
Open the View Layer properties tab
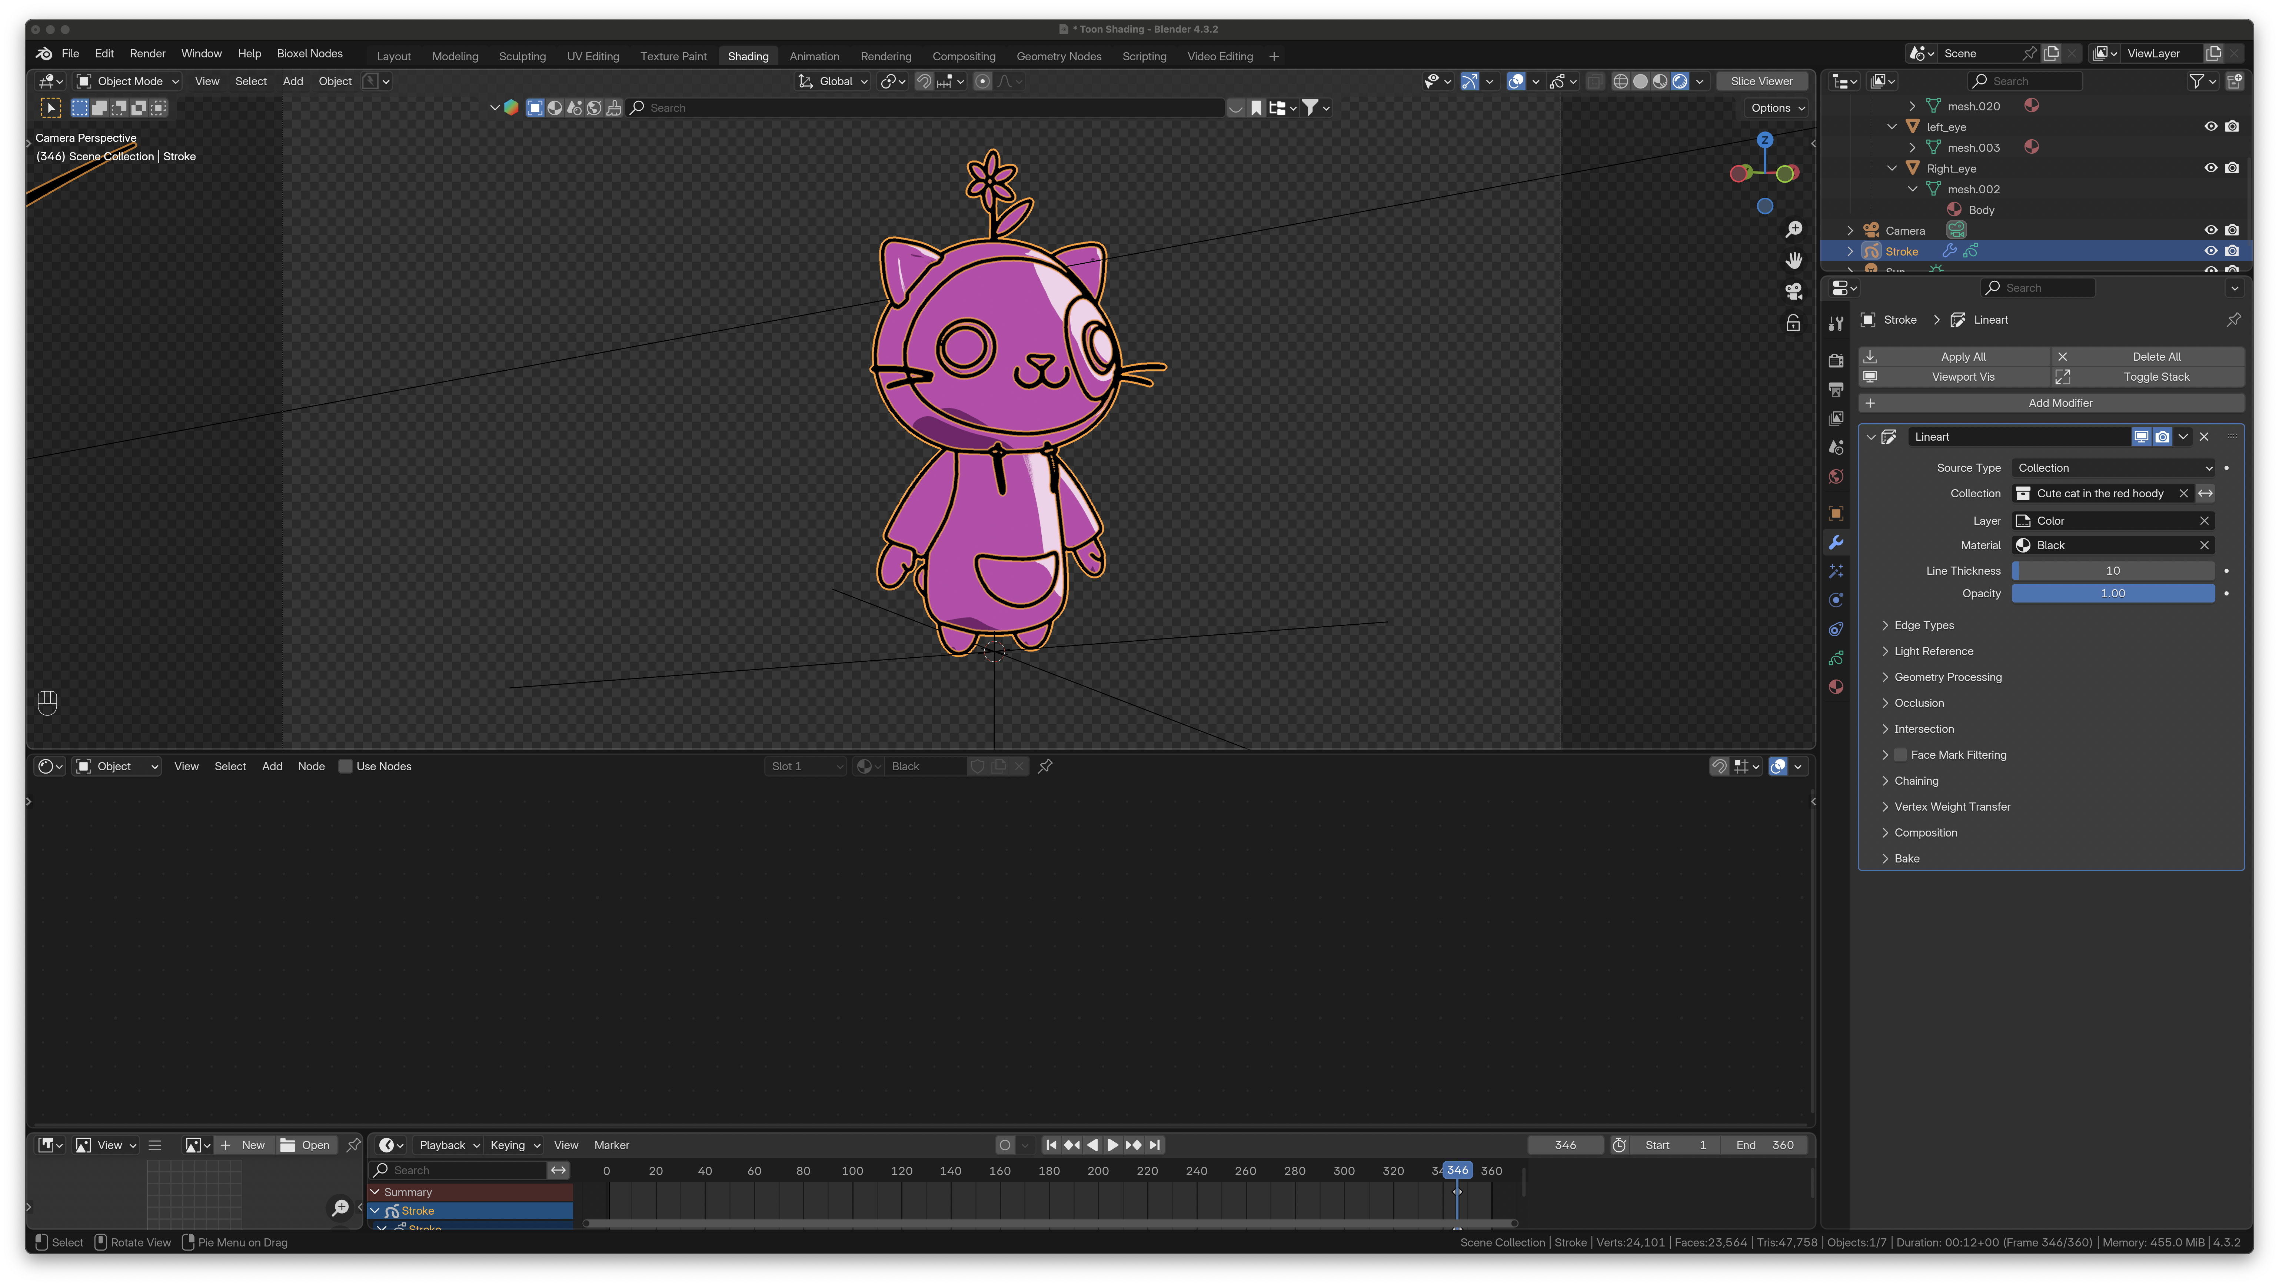(1836, 418)
